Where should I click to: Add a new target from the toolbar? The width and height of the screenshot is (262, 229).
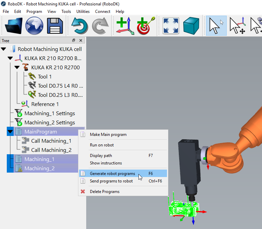[x=146, y=25]
